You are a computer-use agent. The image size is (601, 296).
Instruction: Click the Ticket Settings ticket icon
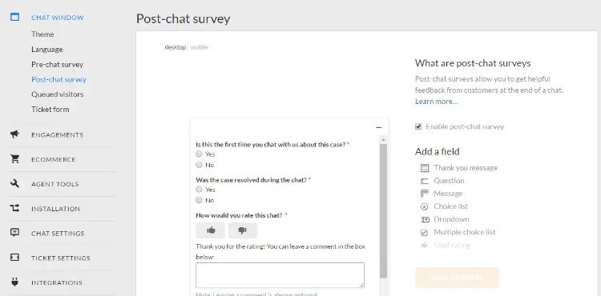(14, 258)
